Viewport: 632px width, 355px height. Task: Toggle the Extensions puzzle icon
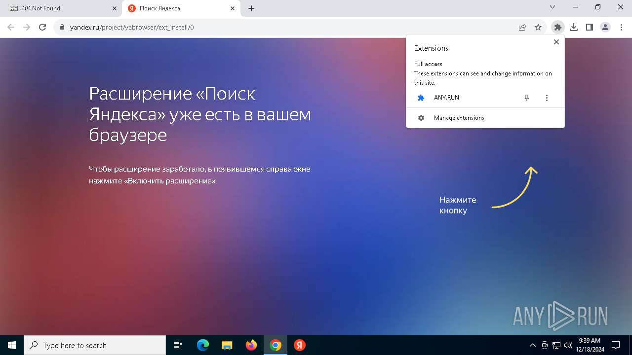coord(558,27)
